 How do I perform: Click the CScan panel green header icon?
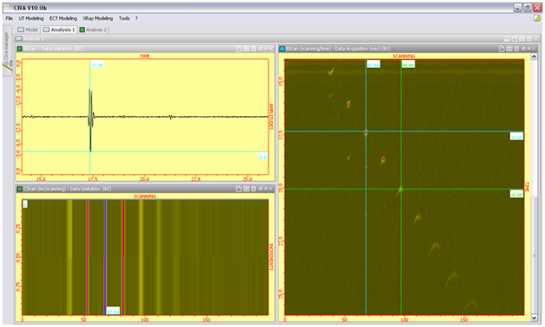[x=20, y=189]
